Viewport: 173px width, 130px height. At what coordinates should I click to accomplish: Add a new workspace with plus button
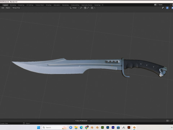(103, 5)
